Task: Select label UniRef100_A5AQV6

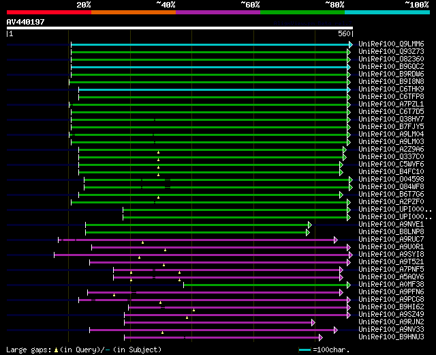Action: [x=391, y=277]
